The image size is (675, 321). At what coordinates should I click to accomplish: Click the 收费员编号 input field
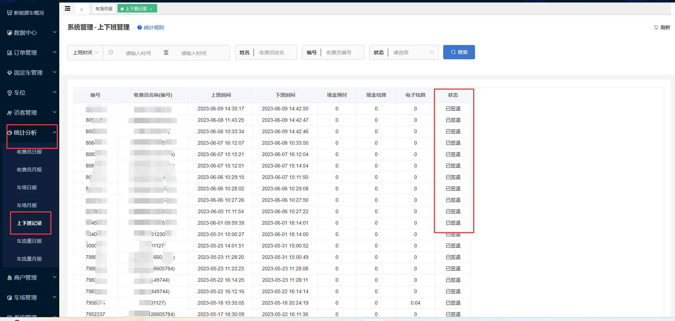(342, 52)
